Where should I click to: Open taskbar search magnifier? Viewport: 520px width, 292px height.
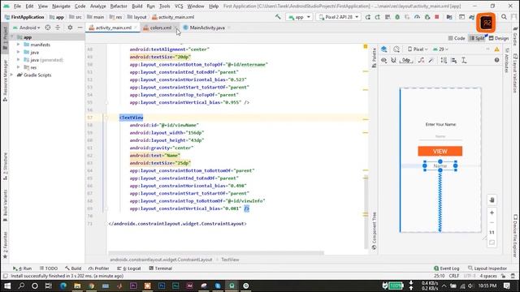tap(21, 286)
